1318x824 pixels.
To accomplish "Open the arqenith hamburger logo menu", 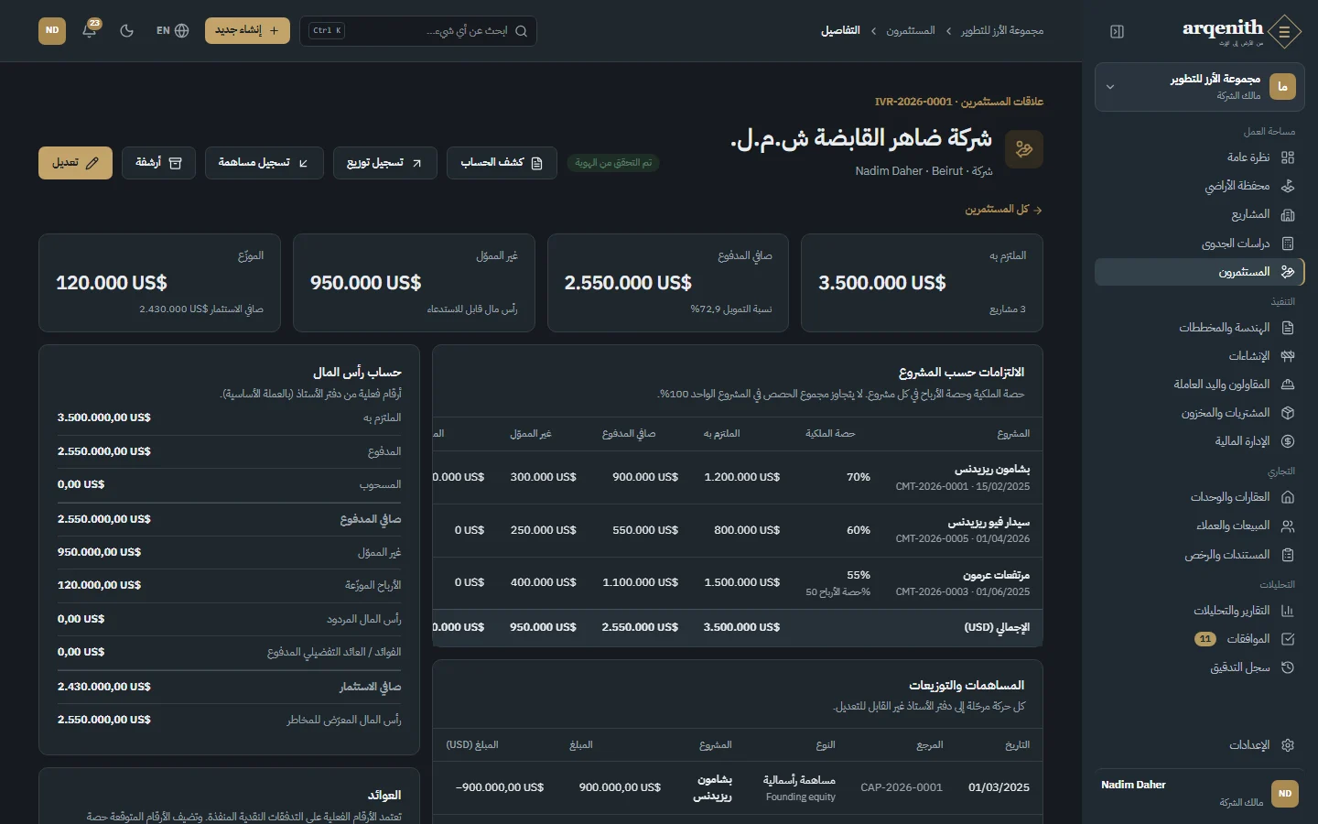I will tap(1285, 32).
